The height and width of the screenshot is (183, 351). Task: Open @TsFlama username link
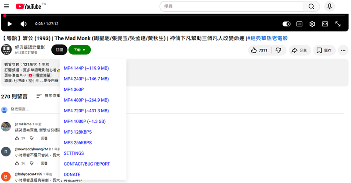23,124
